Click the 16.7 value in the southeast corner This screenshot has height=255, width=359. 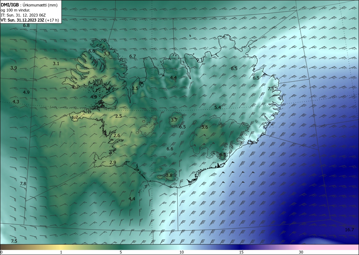[x=349, y=230]
